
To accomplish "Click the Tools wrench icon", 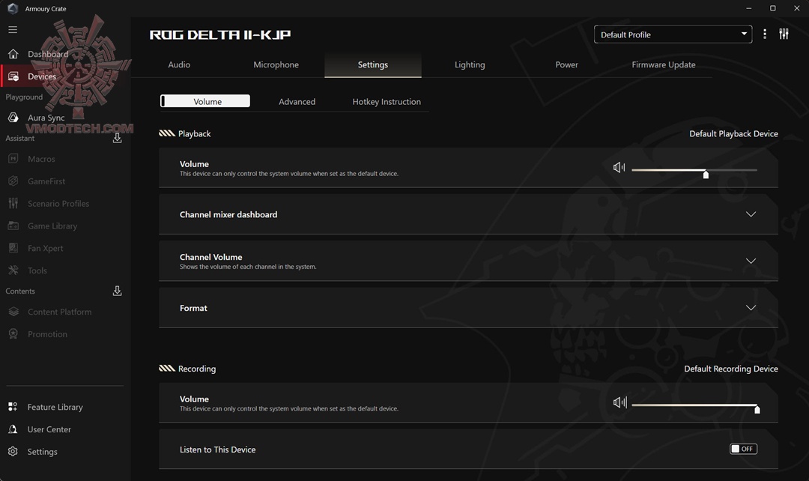I will click(13, 270).
